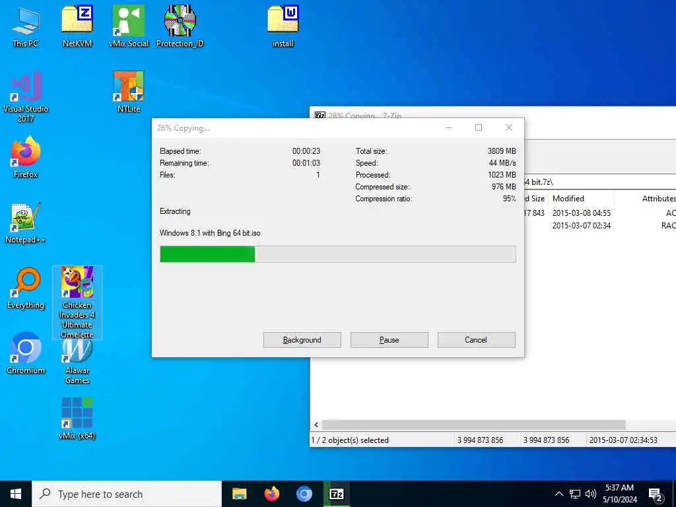Select the Alawar Games shortcut
Viewport: 676px width, 507px height.
click(x=77, y=360)
